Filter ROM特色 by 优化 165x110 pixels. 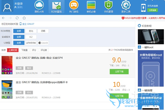pos(31,31)
